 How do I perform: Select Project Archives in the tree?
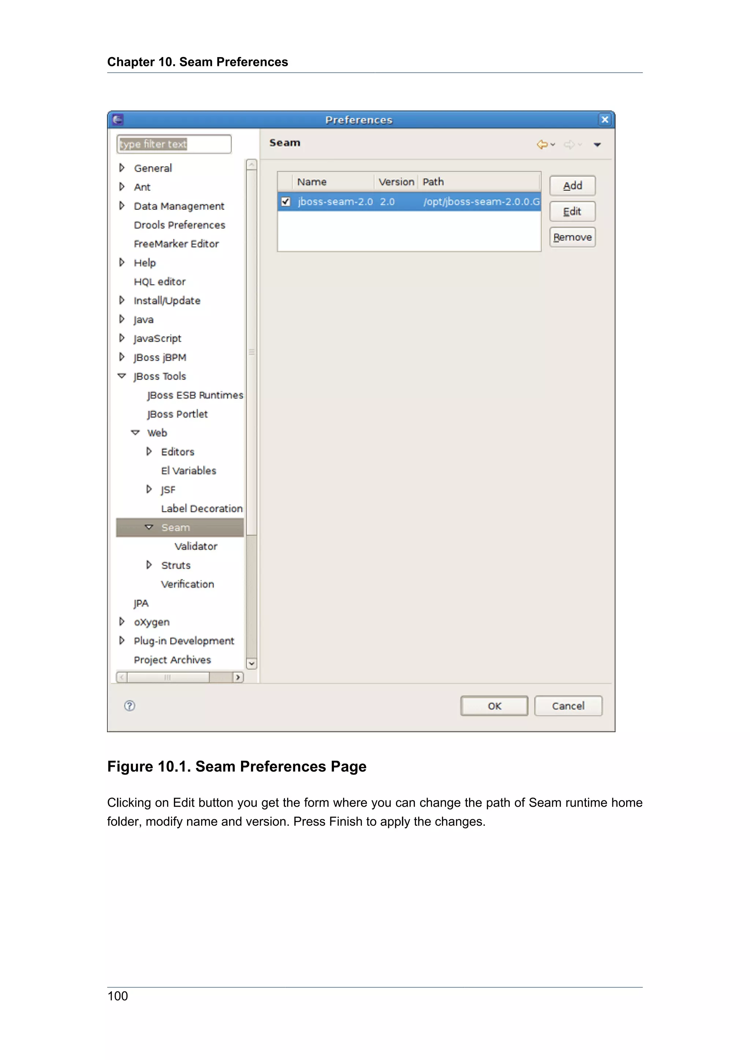click(172, 660)
